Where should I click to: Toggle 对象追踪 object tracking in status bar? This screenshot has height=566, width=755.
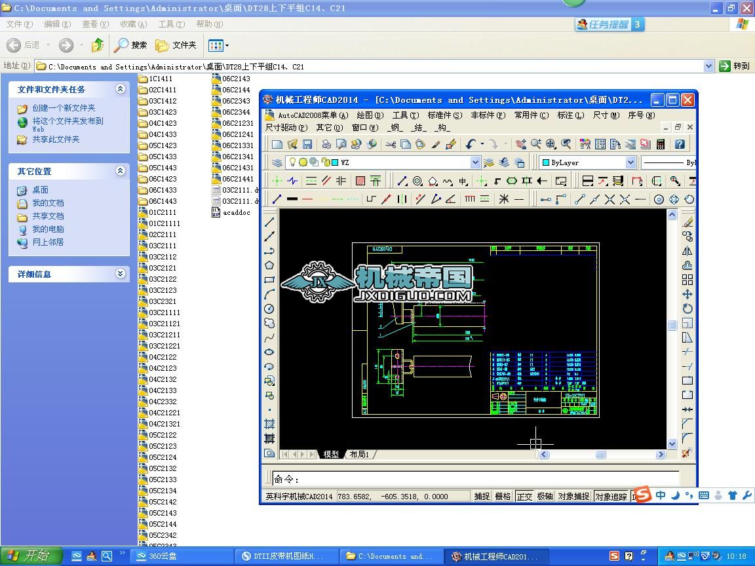(x=611, y=496)
